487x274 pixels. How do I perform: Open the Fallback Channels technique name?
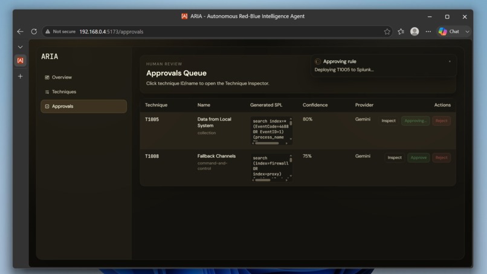tap(216, 156)
